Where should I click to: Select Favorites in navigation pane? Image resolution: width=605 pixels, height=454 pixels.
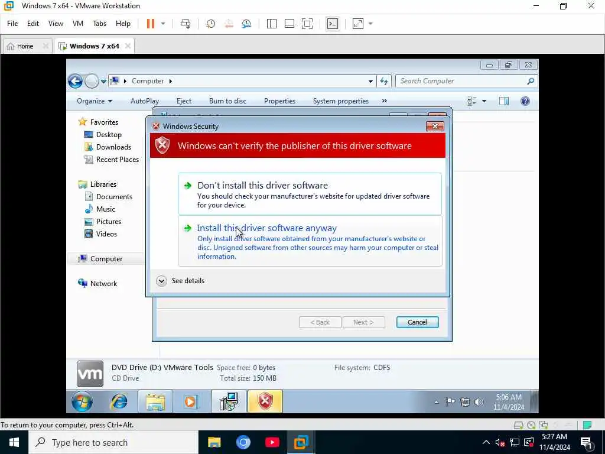tap(99, 122)
